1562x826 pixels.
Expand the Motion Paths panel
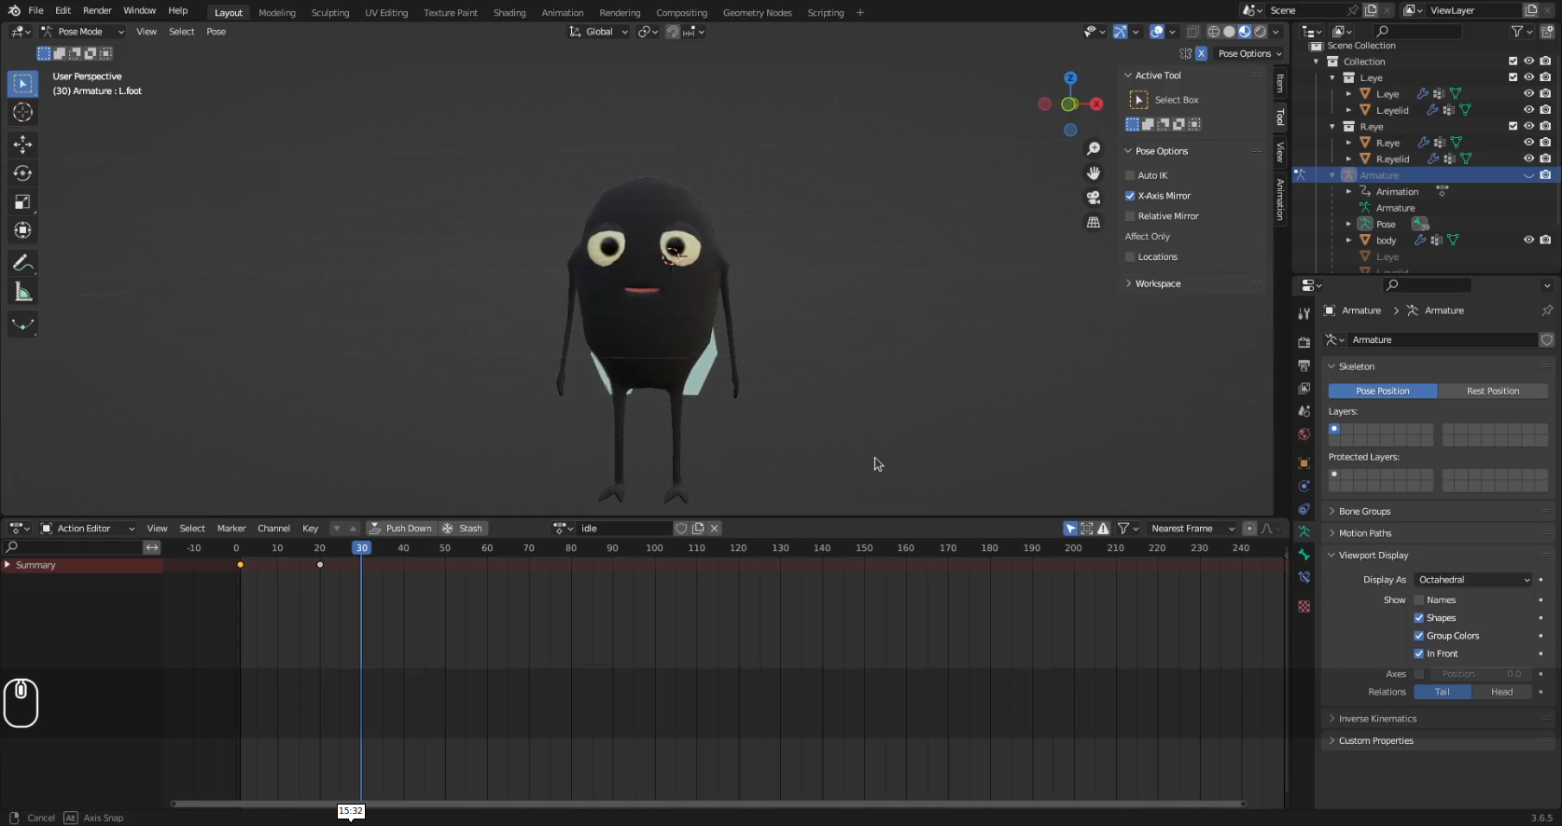[x=1364, y=533]
